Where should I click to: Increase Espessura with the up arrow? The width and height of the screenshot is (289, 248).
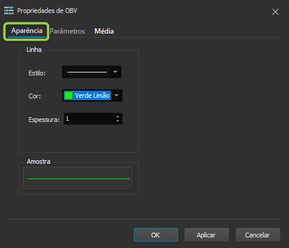(x=117, y=117)
